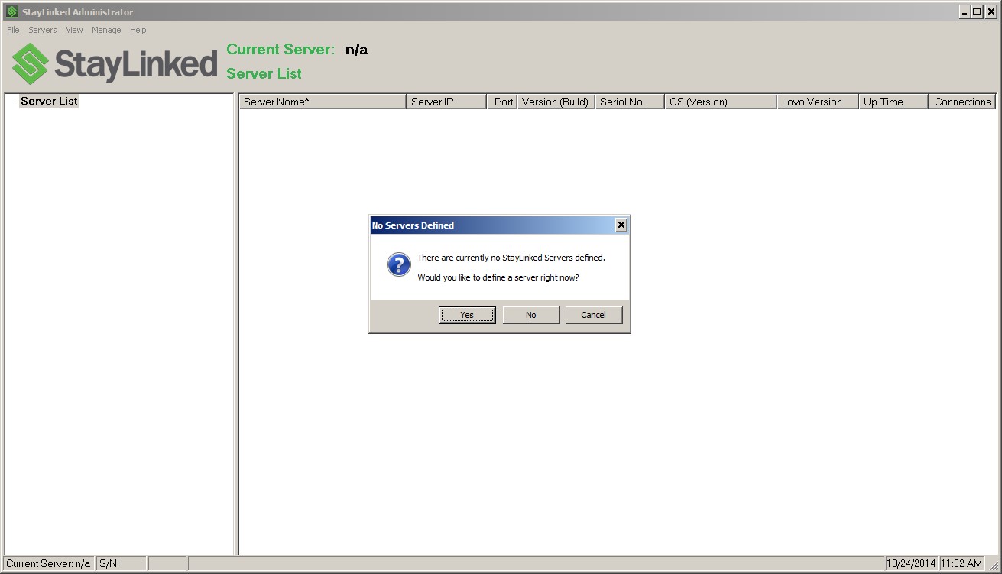Viewport: 1002px width, 574px height.
Task: Click the Java Version column header
Action: click(816, 101)
